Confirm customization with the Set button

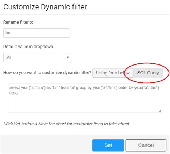click(x=108, y=145)
